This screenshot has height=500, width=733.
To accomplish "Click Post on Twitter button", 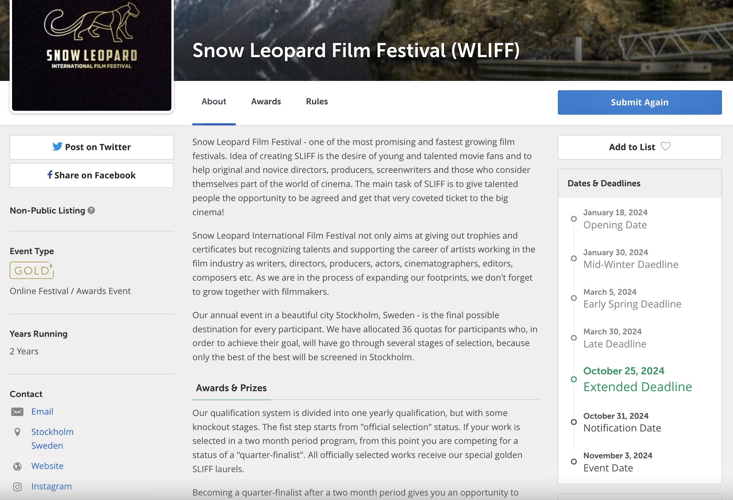I will click(92, 147).
